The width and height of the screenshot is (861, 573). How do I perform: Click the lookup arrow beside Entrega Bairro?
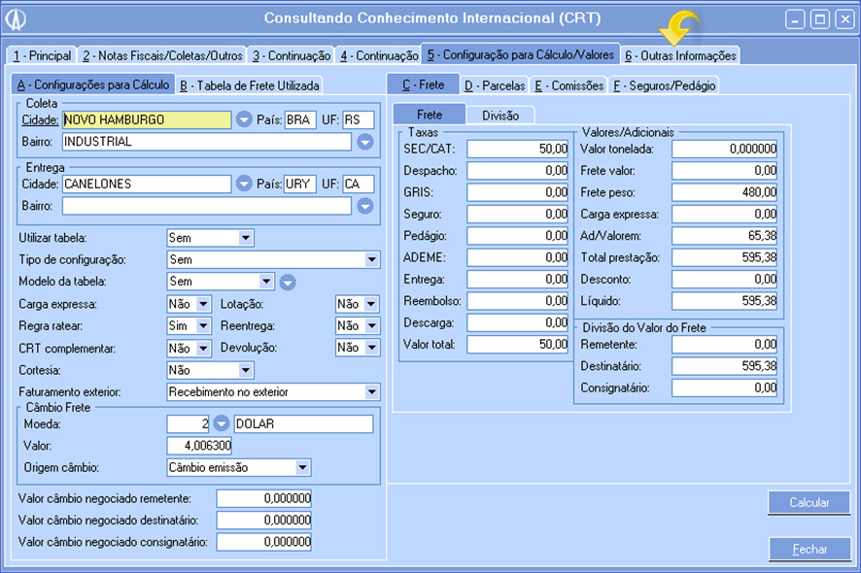[x=364, y=206]
